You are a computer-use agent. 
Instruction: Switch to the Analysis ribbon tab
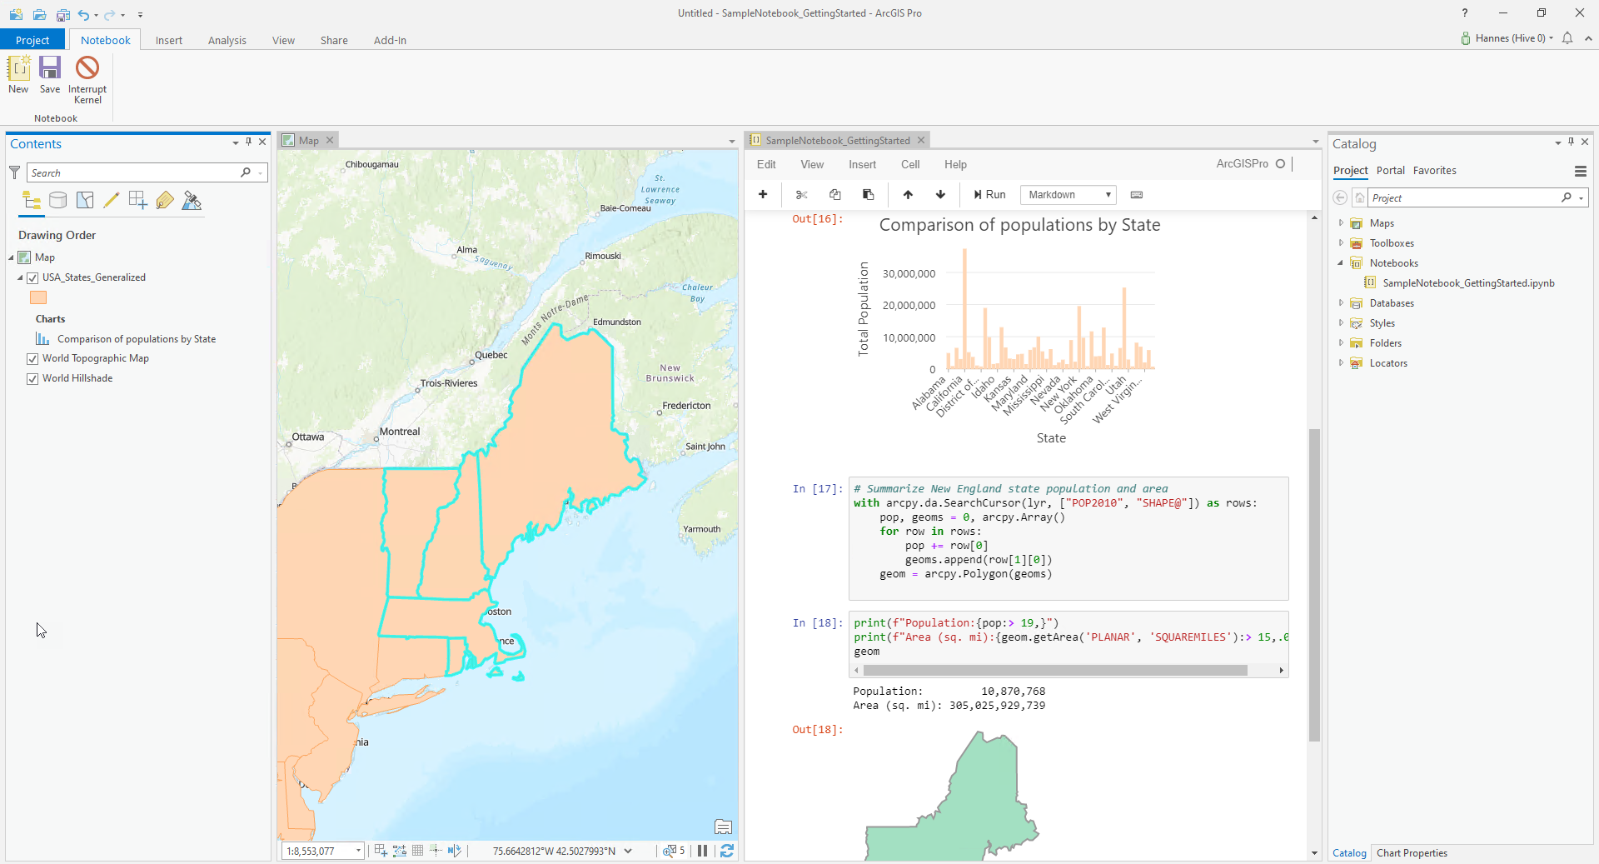pyautogui.click(x=227, y=40)
